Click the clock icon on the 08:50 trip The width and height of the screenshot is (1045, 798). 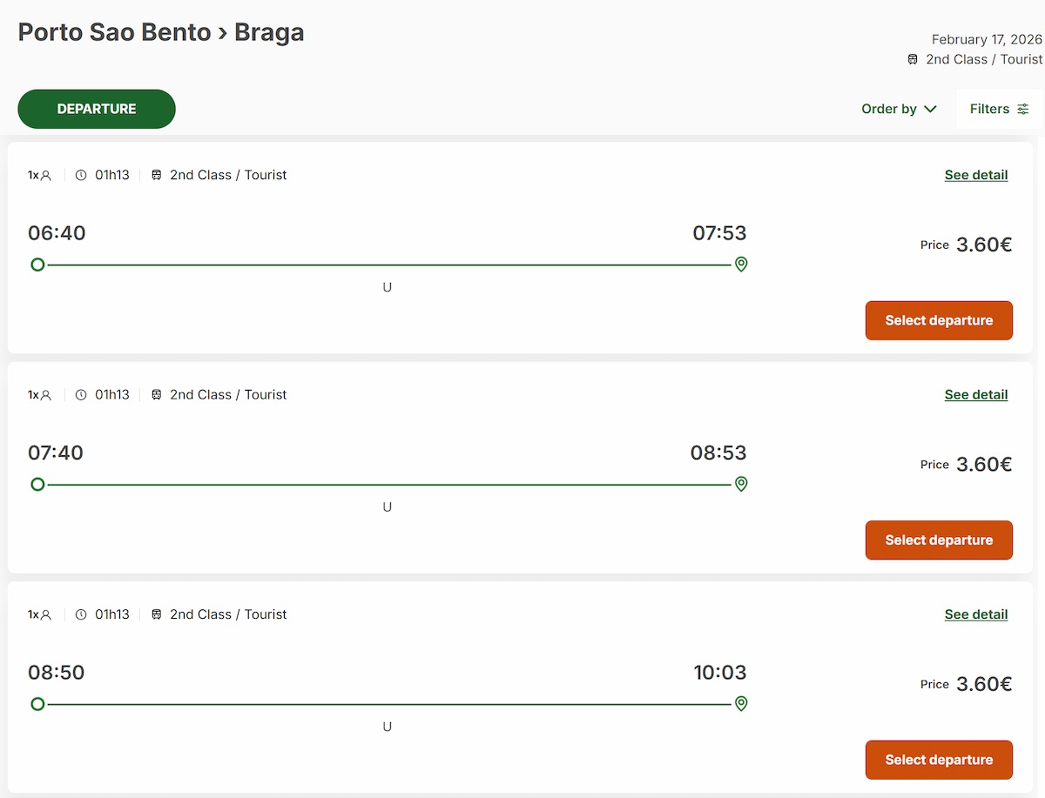(81, 614)
